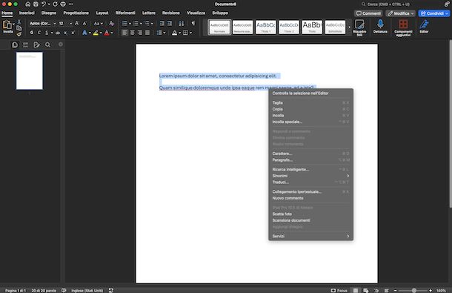
Task: Toggle justify text alignment
Action: point(147,33)
